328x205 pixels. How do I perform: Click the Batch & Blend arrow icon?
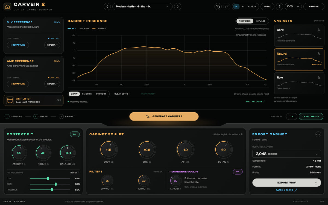[296, 190]
